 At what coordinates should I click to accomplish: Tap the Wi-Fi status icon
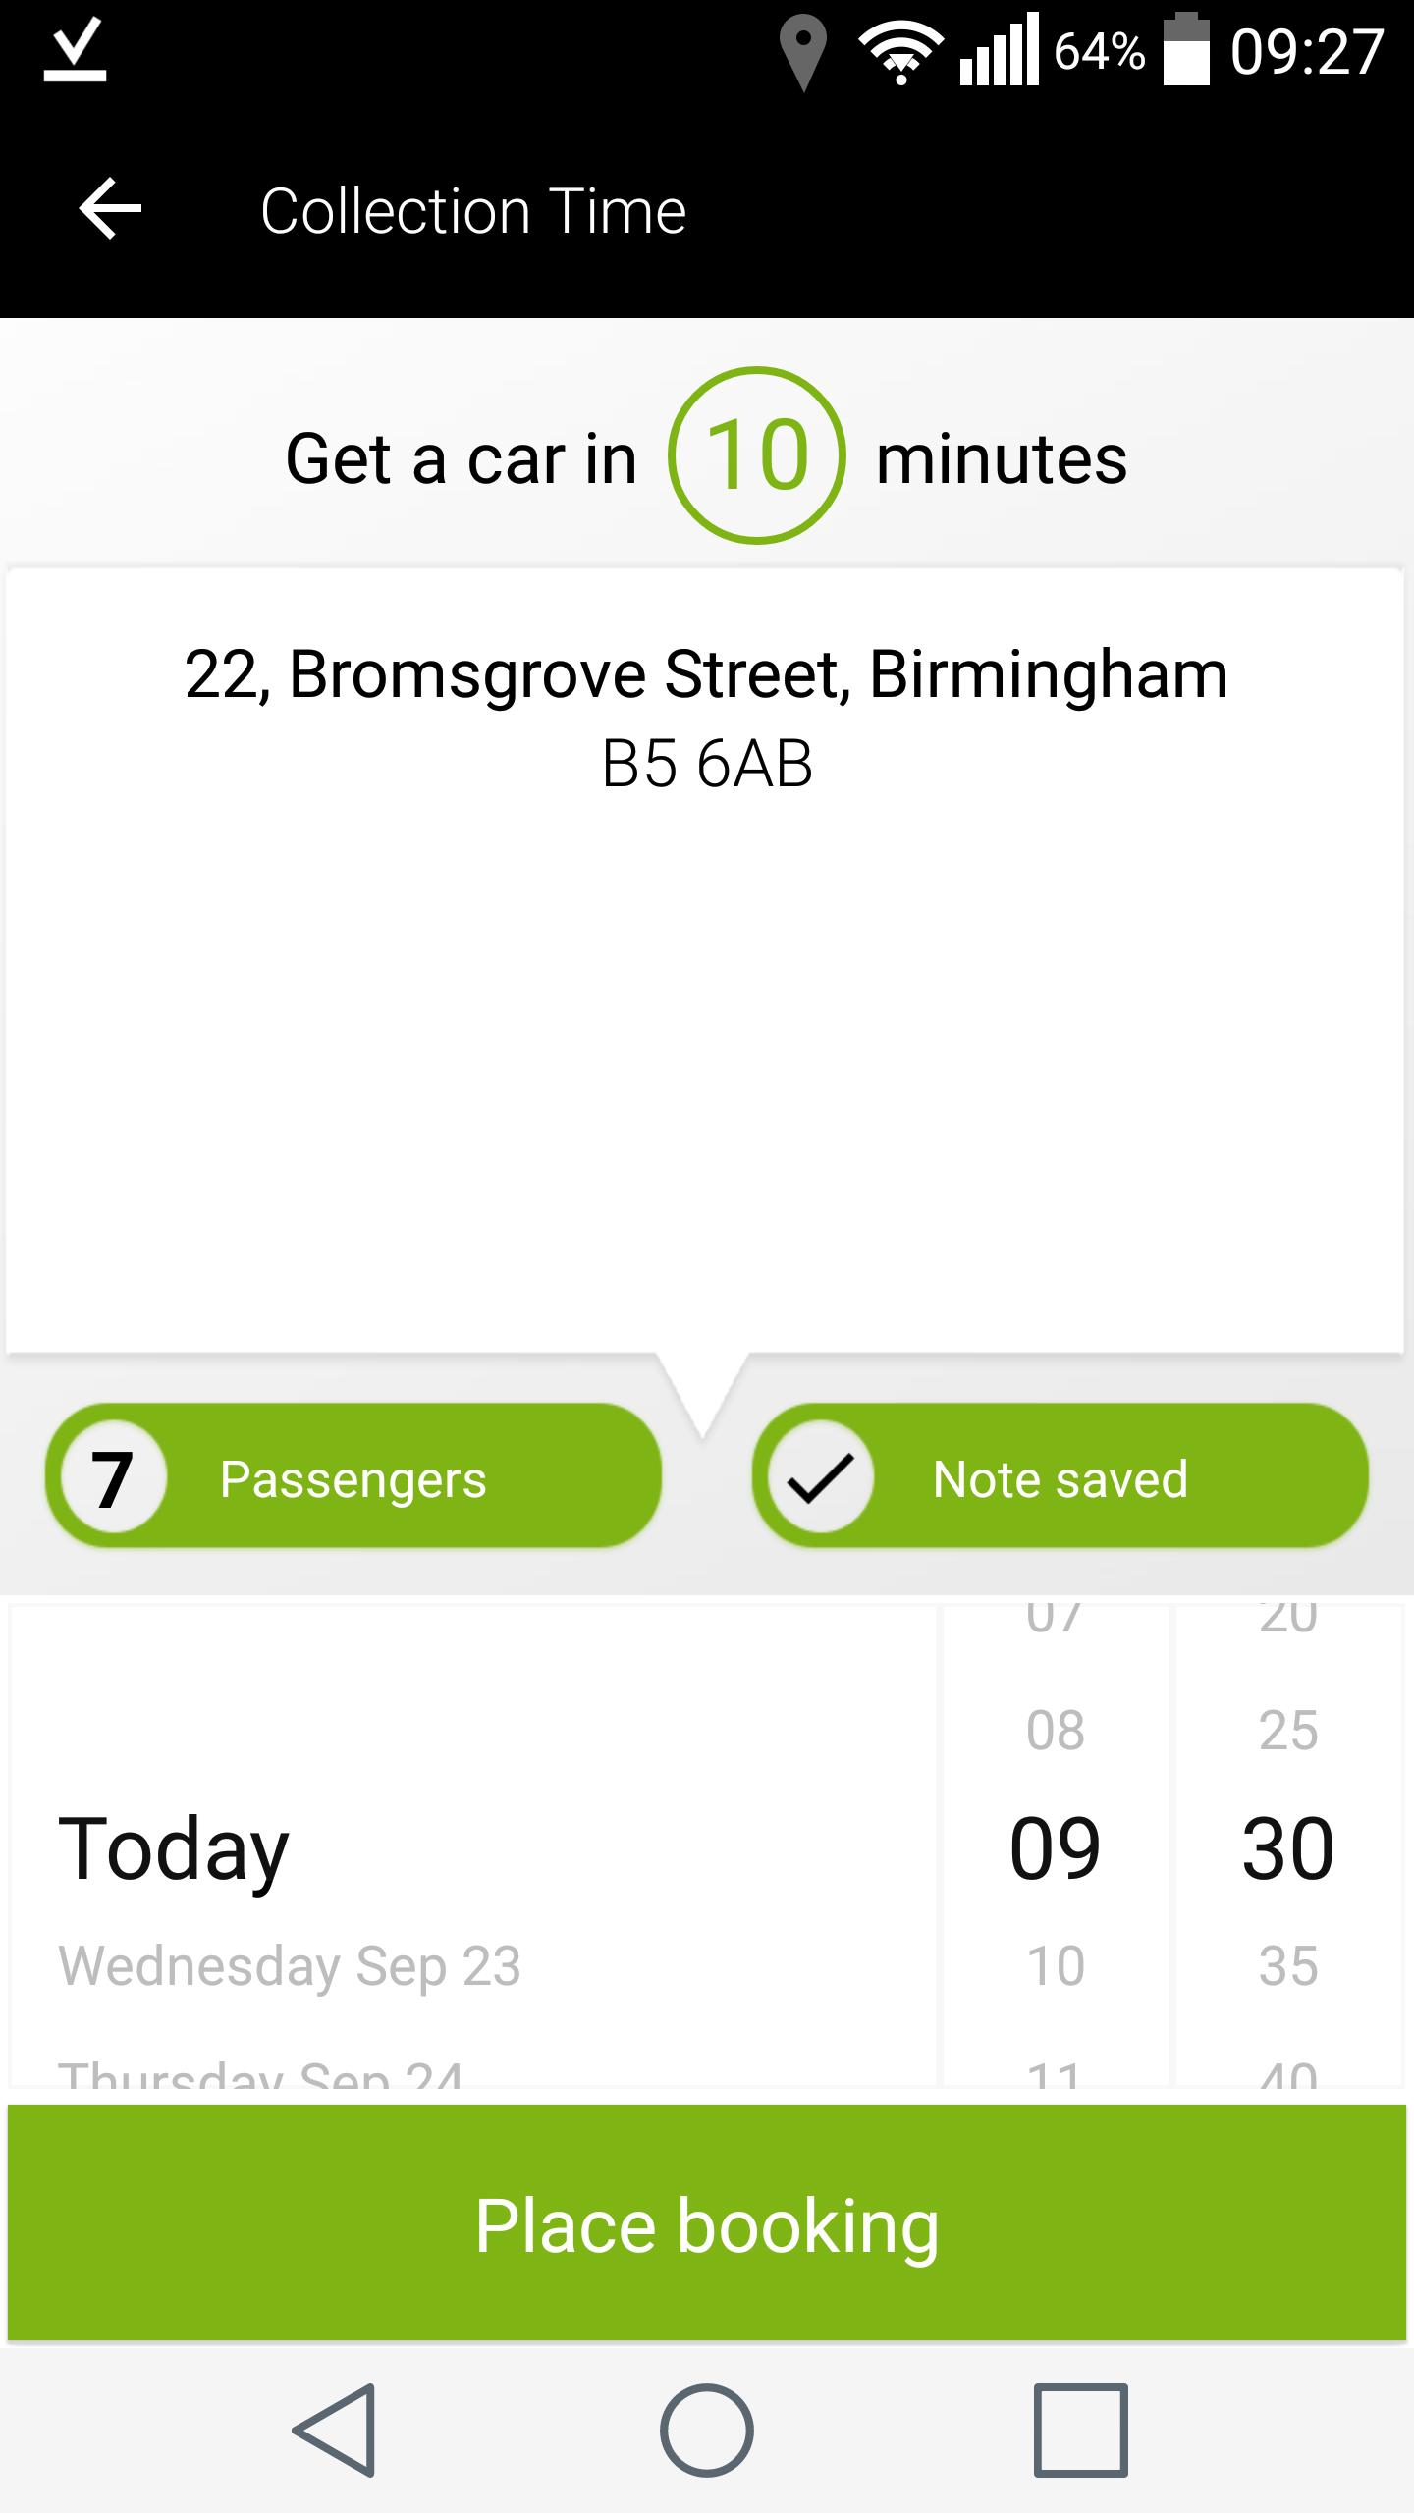[899, 53]
